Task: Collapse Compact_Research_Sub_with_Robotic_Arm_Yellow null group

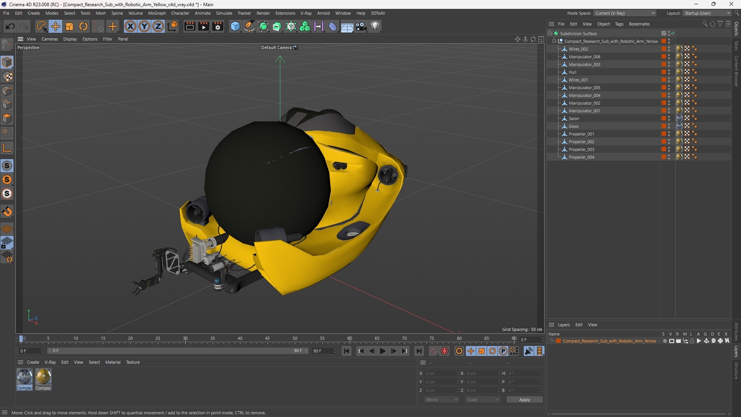Action: pos(554,41)
